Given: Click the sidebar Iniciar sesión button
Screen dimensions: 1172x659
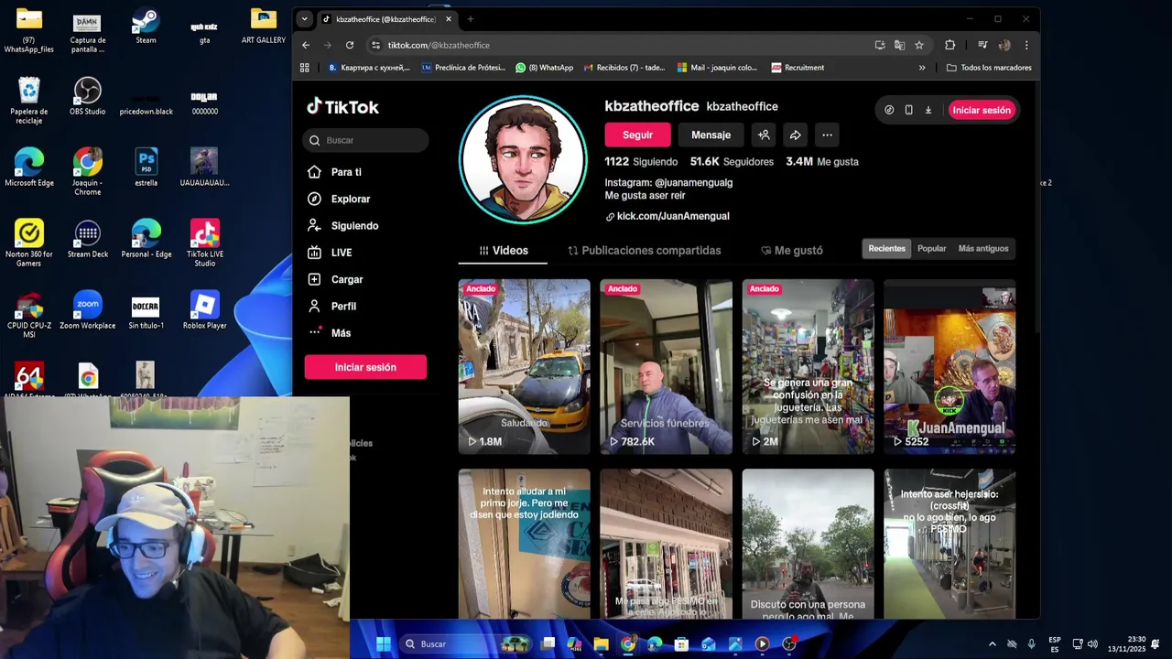Looking at the screenshot, I should click(x=365, y=367).
